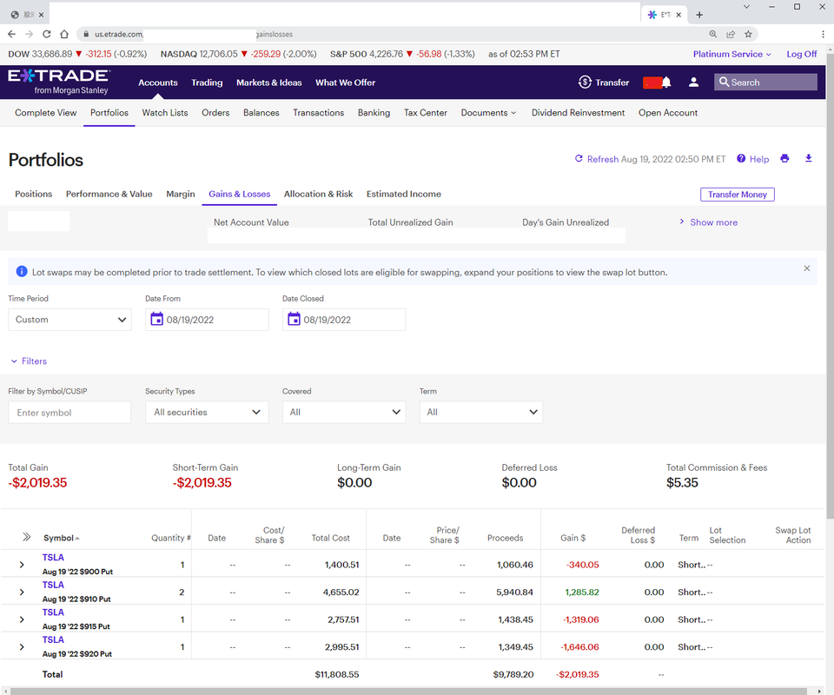Open browser zoom magnifier icon
Screen dimensions: 834x695
tap(712, 34)
